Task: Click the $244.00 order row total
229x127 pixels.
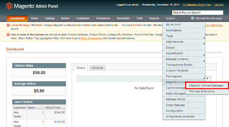Action: click(60, 113)
